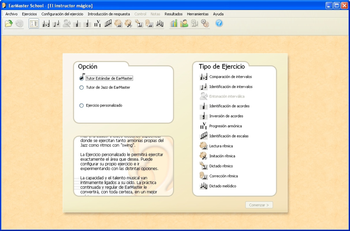The height and width of the screenshot is (231, 350).
Task: Open the user profile toolbar icon
Action: 184,23
